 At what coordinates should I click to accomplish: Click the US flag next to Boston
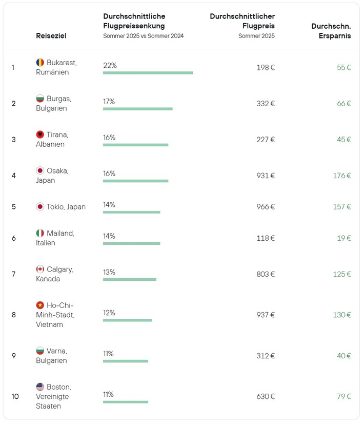point(40,387)
